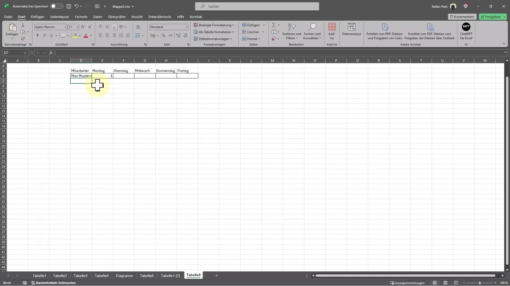Expand the Schriftgröße size dropdown
Image resolution: width=510 pixels, height=286 pixels.
(77, 27)
